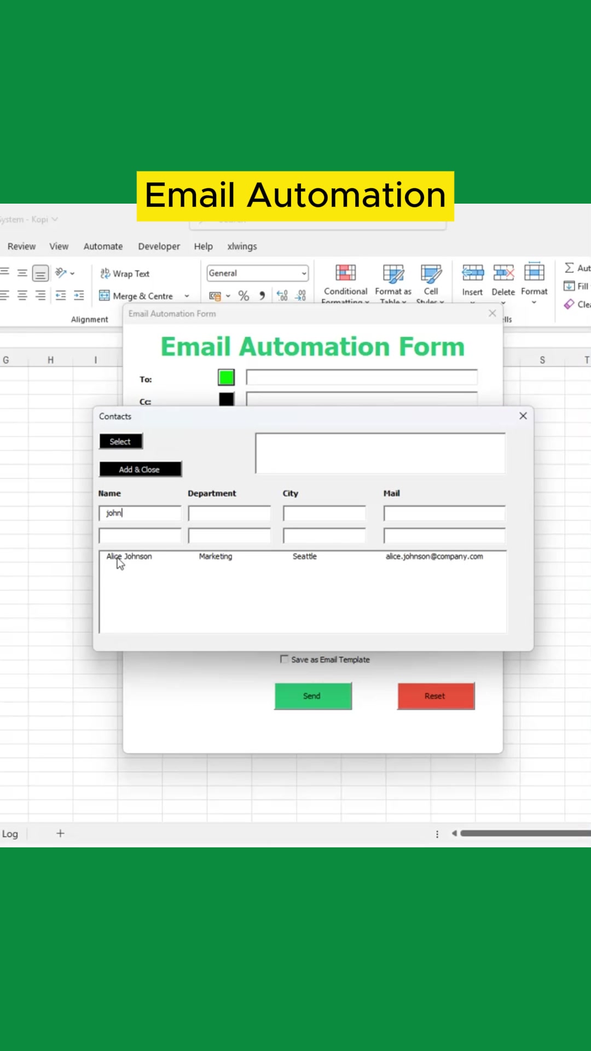Image resolution: width=591 pixels, height=1051 pixels.
Task: Click the center horizontal align icon
Action: (x=22, y=296)
